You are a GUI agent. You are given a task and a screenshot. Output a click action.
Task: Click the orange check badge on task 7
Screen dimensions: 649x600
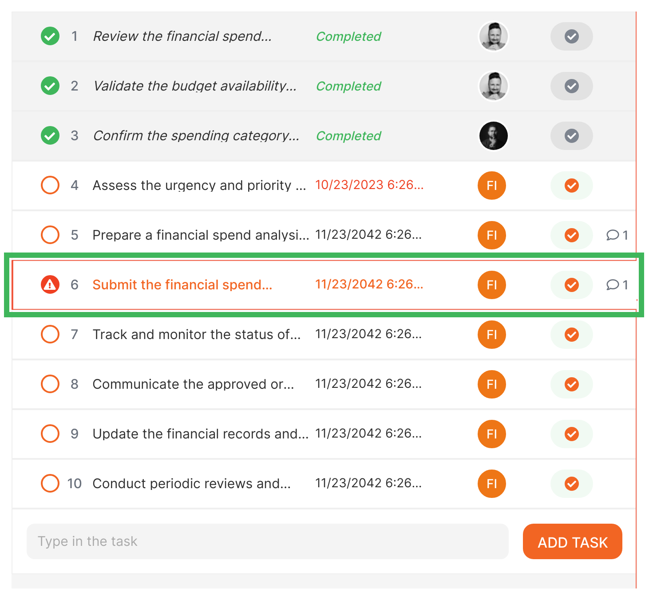click(x=571, y=335)
